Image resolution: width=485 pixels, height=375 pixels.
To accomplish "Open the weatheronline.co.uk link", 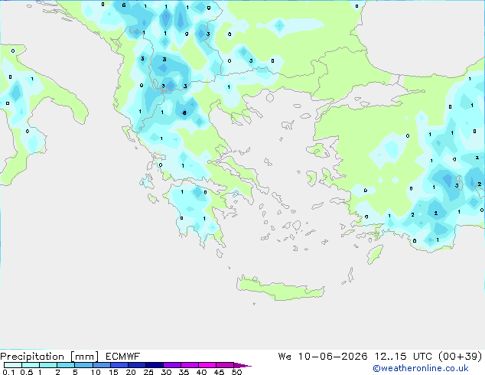I will point(421,368).
